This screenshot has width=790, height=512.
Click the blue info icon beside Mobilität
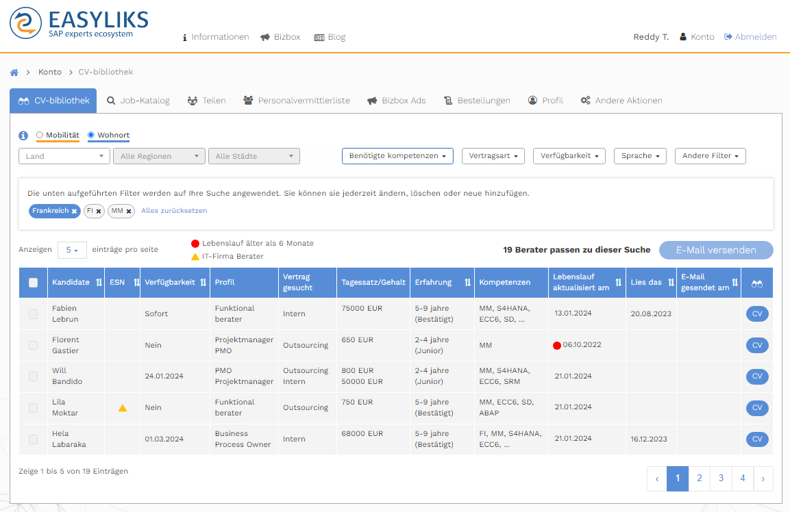pos(23,136)
